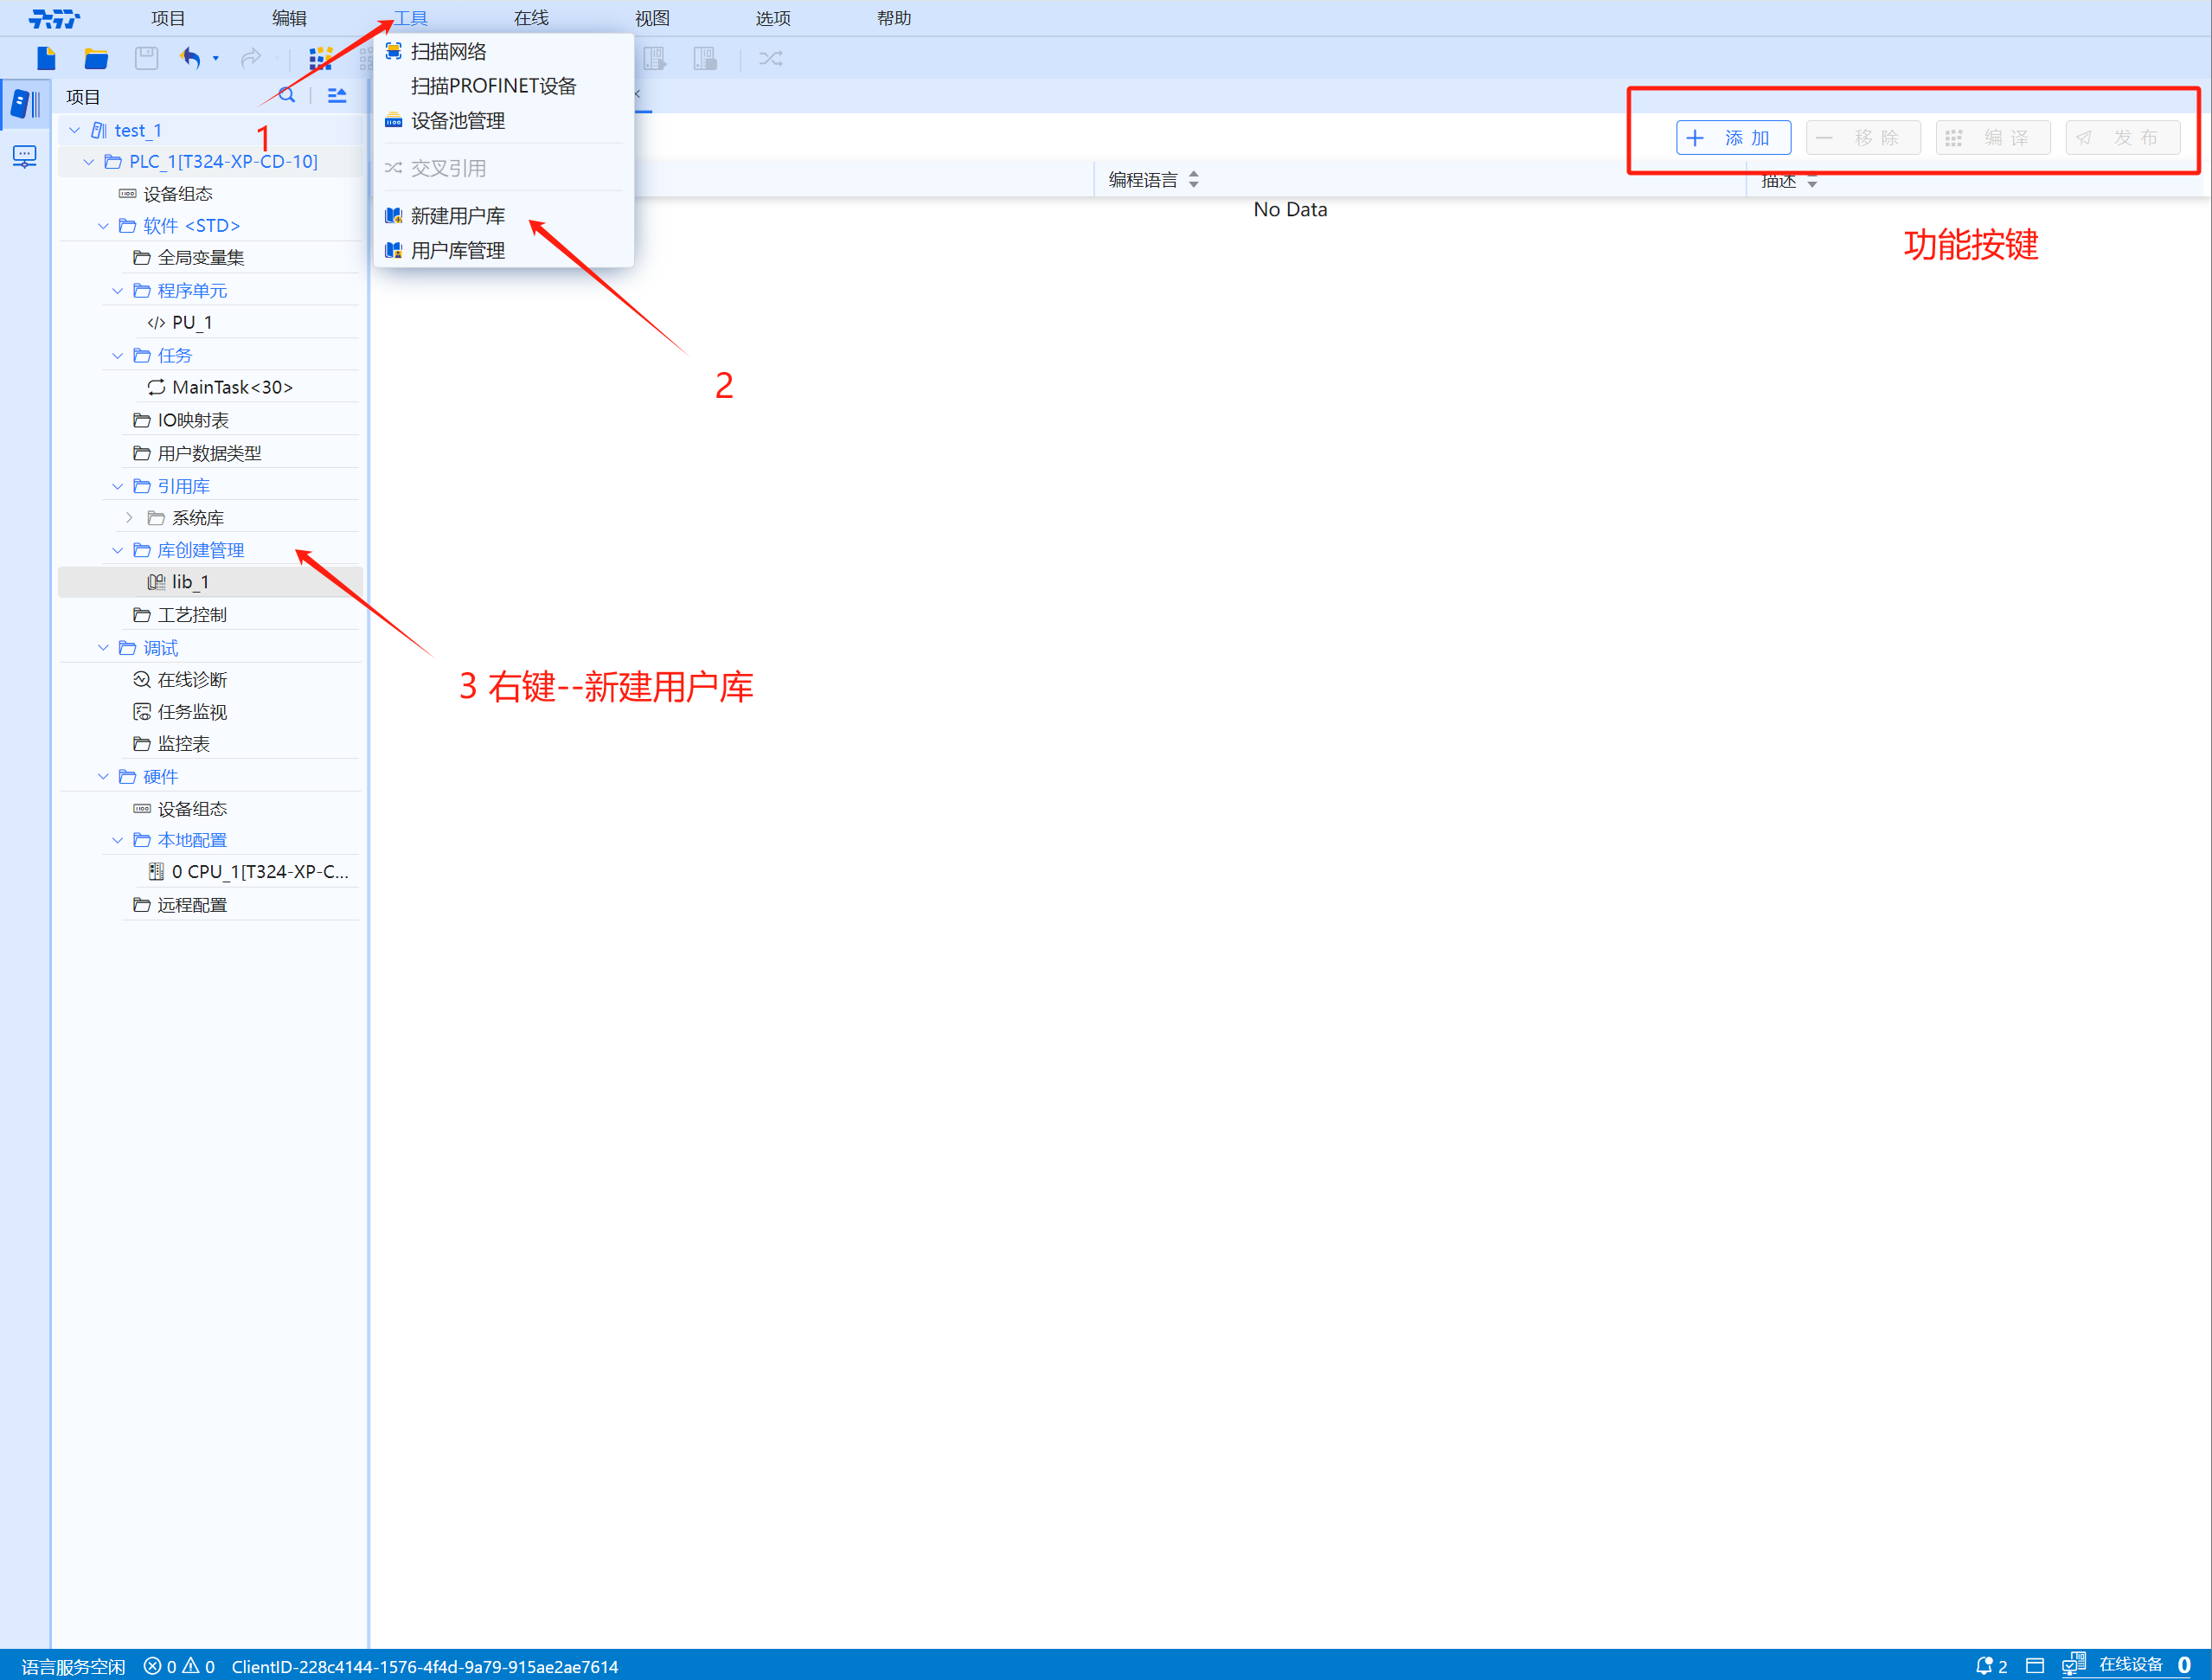
Task: Click the 添加 button
Action: 1732,138
